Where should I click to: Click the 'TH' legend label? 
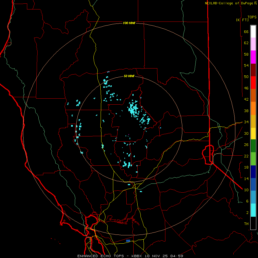pos(246,224)
